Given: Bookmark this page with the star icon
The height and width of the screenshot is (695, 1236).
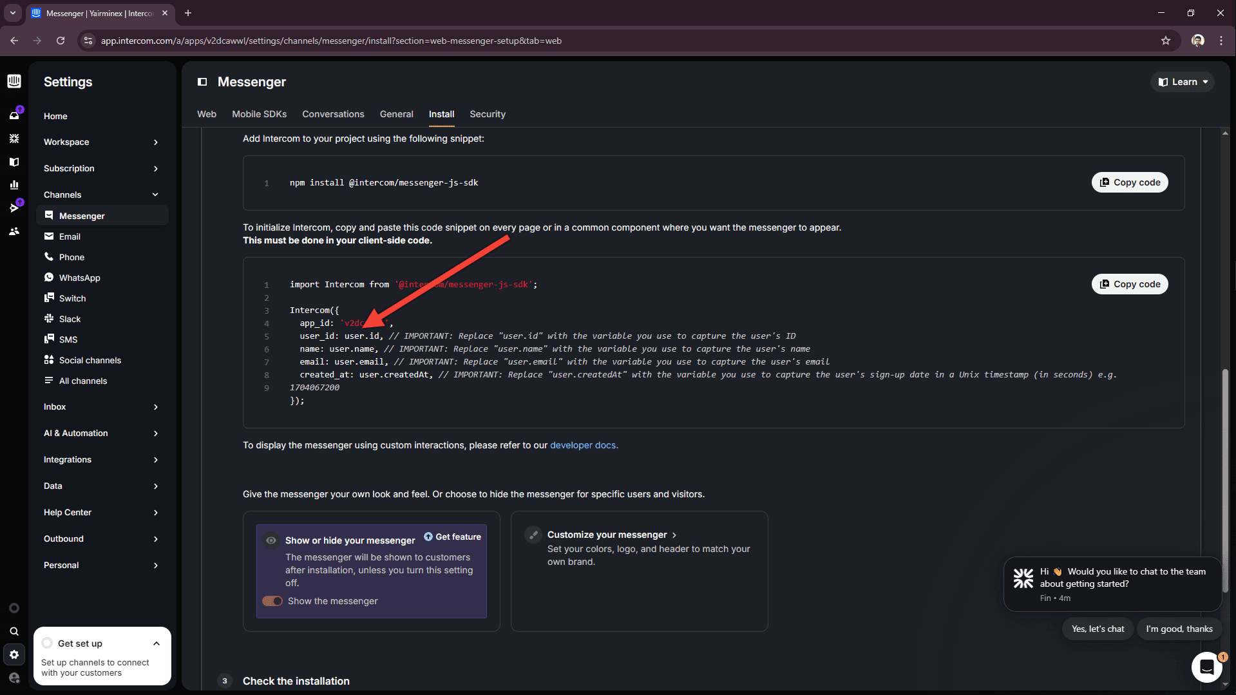Looking at the screenshot, I should click(x=1166, y=41).
